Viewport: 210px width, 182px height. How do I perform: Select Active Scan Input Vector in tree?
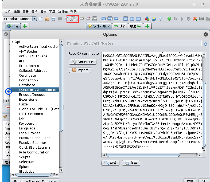[x=39, y=46]
